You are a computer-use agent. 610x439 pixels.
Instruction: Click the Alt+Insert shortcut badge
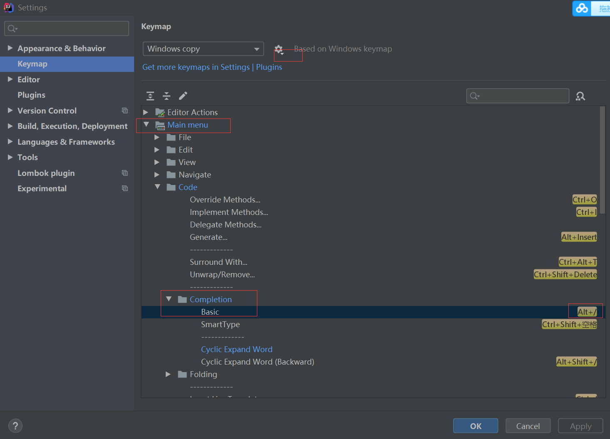click(579, 237)
